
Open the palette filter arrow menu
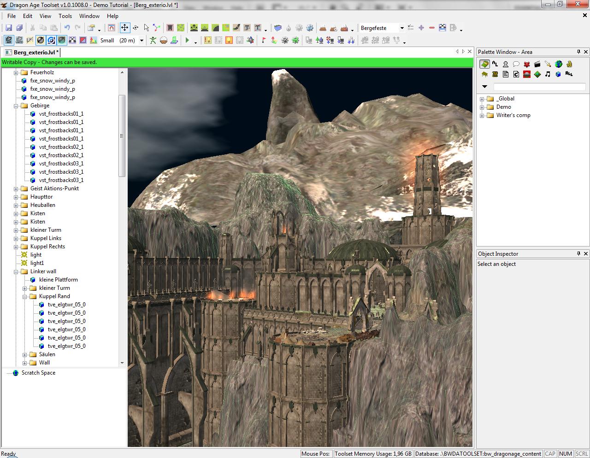(x=484, y=87)
